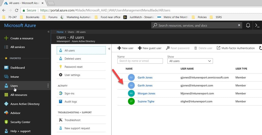262x135 pixels.
Task: Open Garth Jones gjones@intunereport.com user
Action: tap(145, 85)
